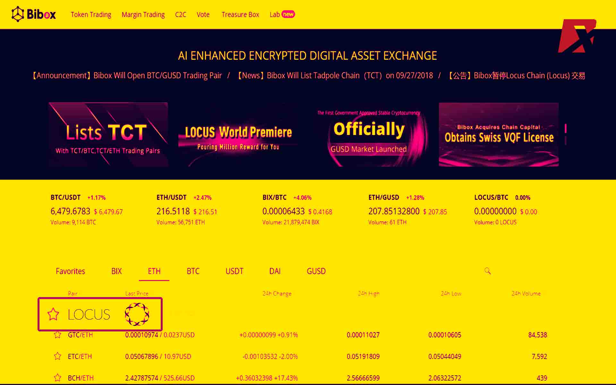This screenshot has height=385, width=616.
Task: Open the ETH/USDT ticker
Action: [x=187, y=210]
